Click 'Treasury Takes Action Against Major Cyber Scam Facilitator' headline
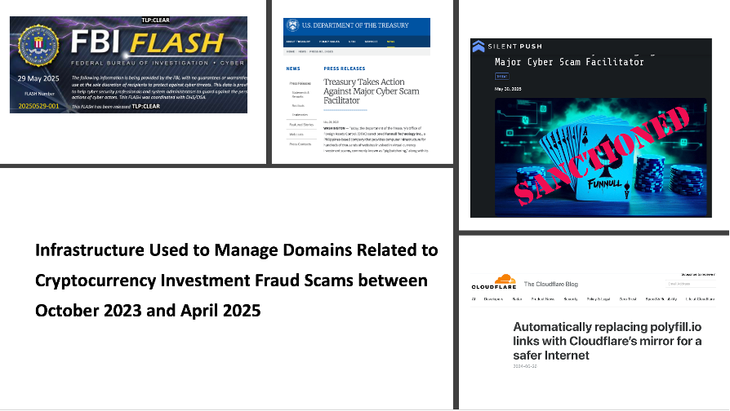 pyautogui.click(x=371, y=91)
